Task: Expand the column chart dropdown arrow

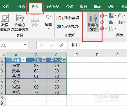Action: 106,16
